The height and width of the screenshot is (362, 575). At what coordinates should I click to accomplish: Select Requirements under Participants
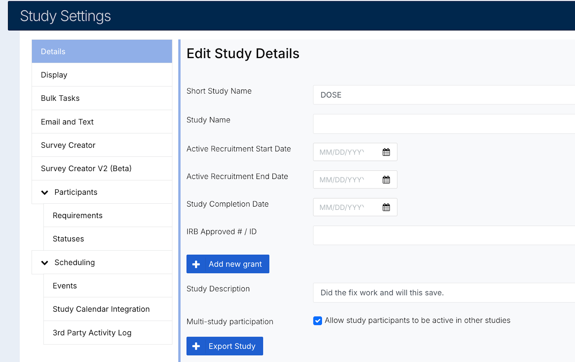[107, 216]
